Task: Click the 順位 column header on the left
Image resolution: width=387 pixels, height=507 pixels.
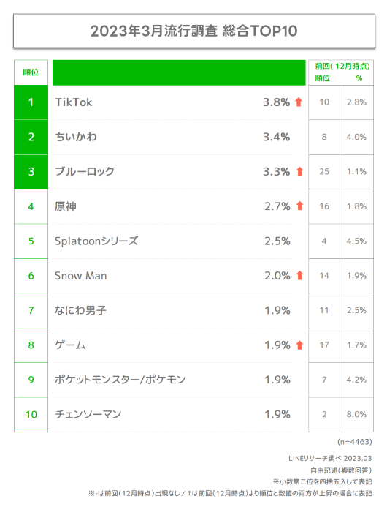Action: click(x=31, y=72)
